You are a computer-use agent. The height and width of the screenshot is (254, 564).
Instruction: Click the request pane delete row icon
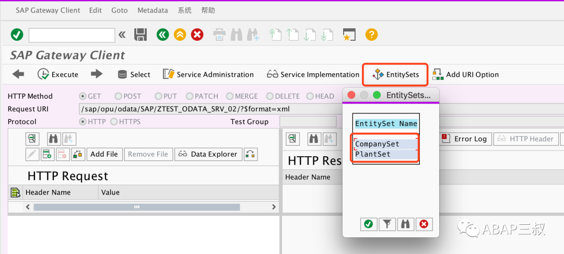click(62, 154)
